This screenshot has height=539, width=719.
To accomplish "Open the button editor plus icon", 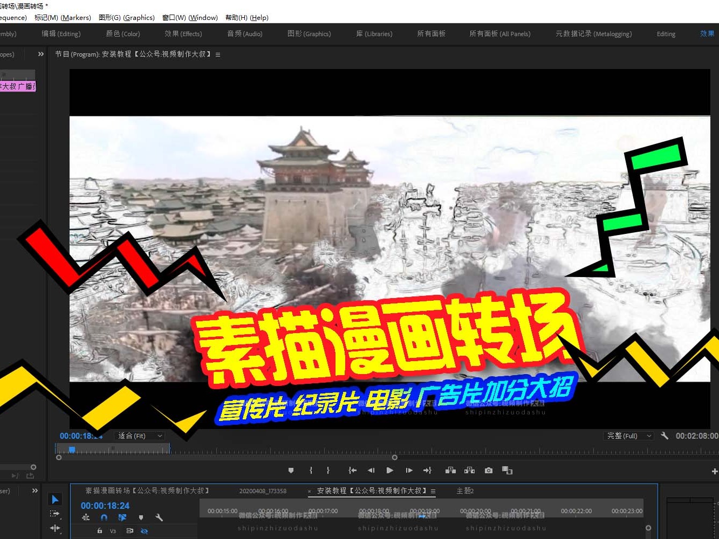I will (715, 471).
